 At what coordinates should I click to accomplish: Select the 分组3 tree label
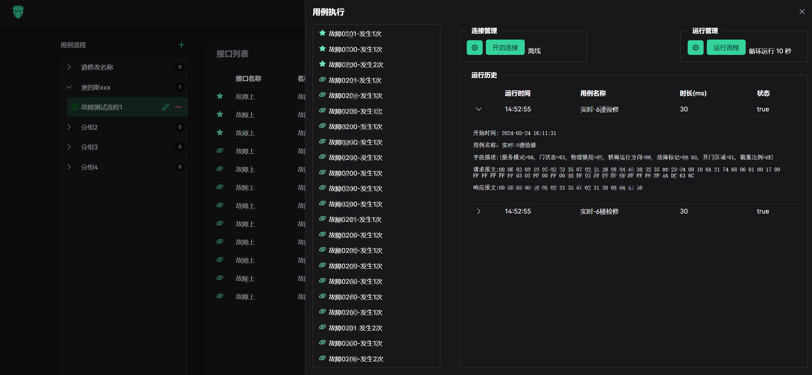coord(89,147)
